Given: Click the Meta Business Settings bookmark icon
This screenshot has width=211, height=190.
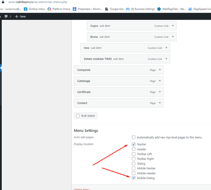Looking at the screenshot, I should coord(128,9).
